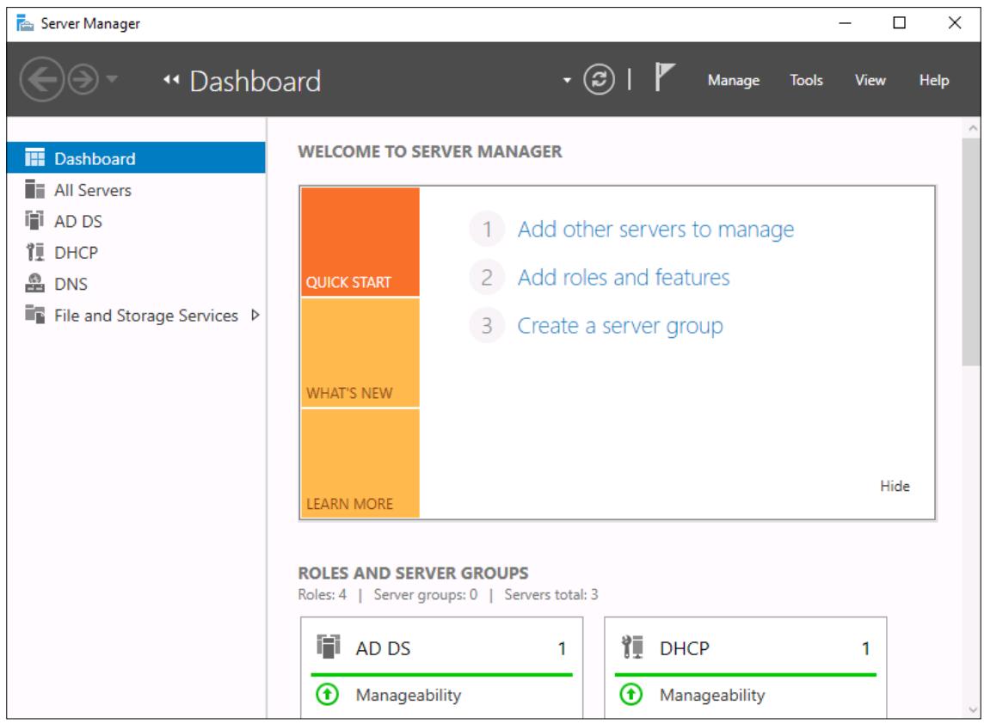Click the All Servers sidebar icon
Viewport: 984px width, 724px height.
34,189
